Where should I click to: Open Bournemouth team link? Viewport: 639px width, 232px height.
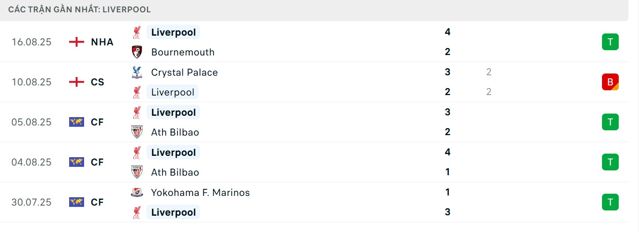click(183, 52)
